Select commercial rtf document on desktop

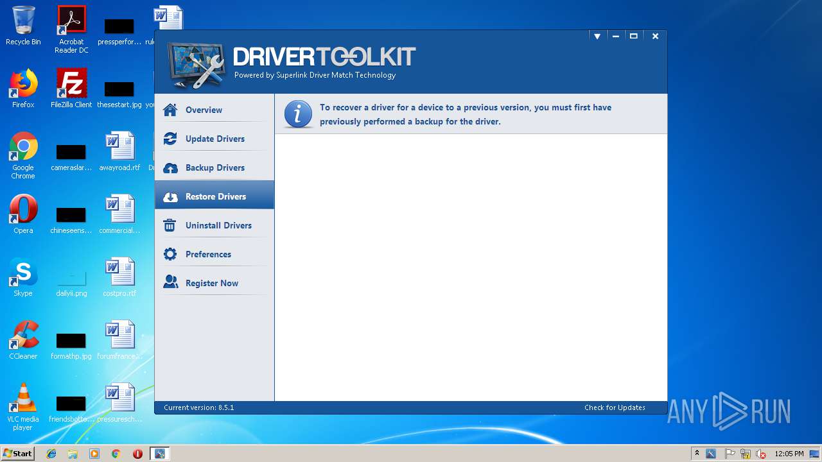click(x=119, y=214)
